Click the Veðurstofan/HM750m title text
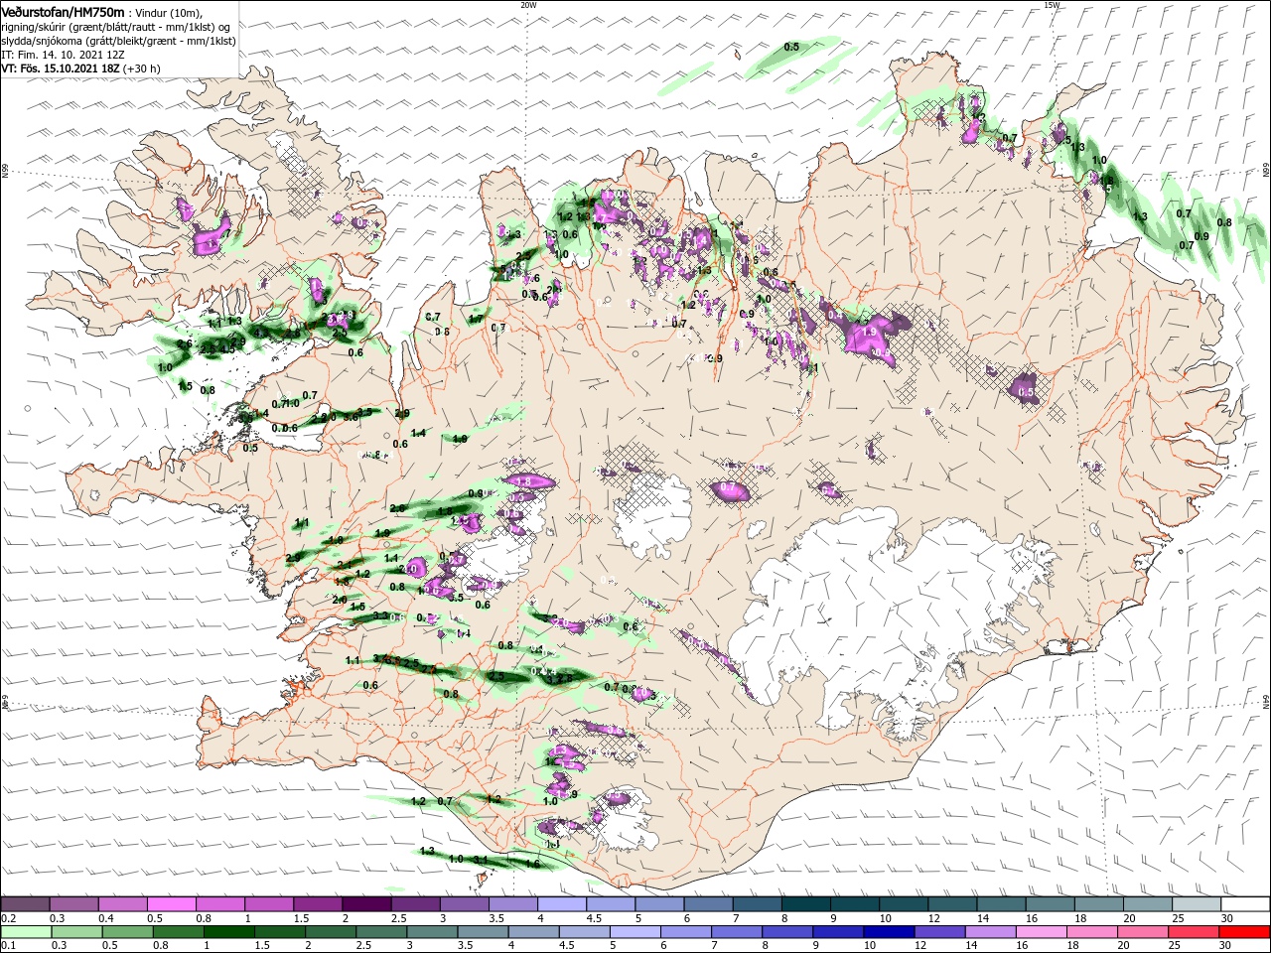Image resolution: width=1271 pixels, height=953 pixels. [x=63, y=11]
